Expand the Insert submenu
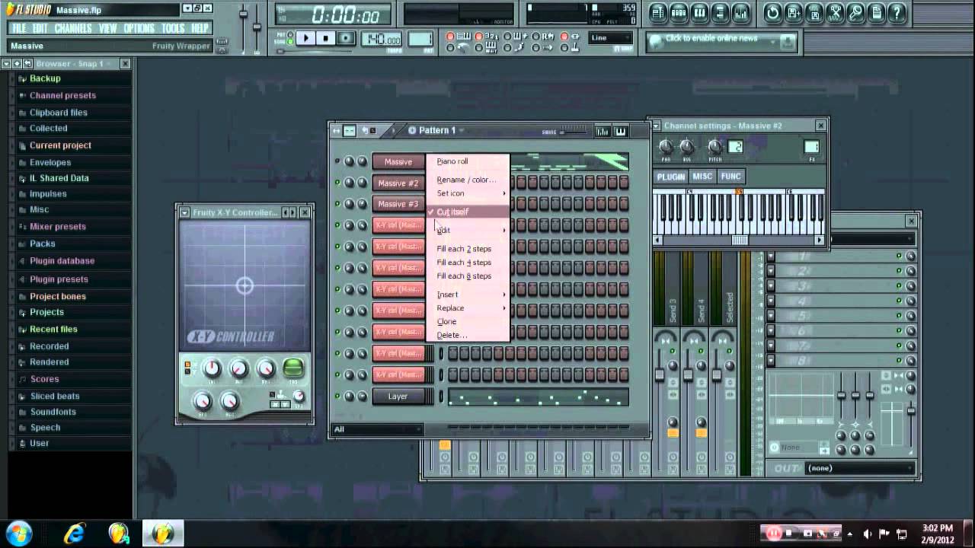 [468, 295]
